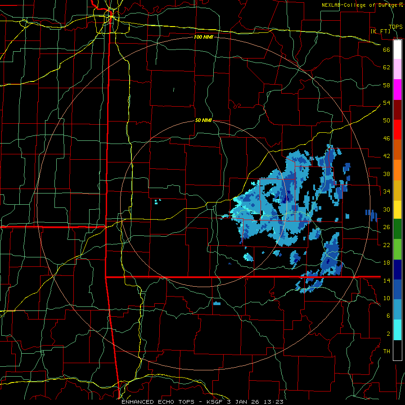405x405 pixels.
Task: Pick the light green legend swatch
Action: tap(397, 249)
